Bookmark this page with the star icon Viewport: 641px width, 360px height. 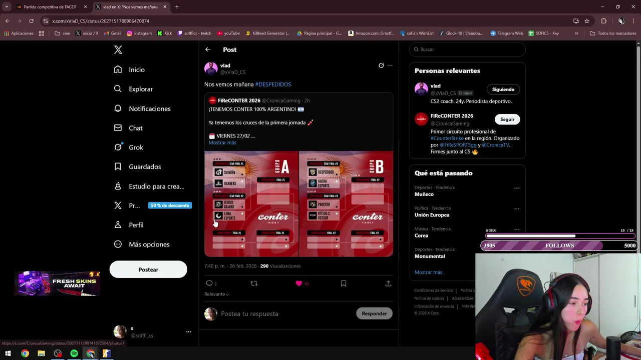tap(587, 21)
